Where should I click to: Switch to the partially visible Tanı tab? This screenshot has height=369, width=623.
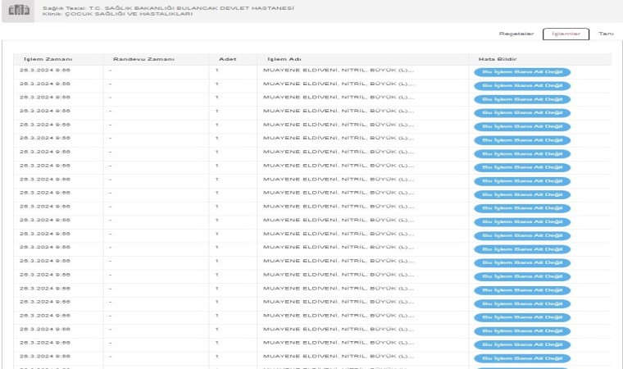[607, 34]
